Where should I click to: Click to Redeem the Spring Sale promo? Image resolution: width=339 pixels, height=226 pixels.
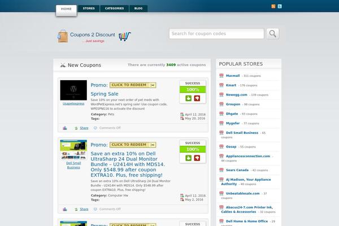pos(133,85)
